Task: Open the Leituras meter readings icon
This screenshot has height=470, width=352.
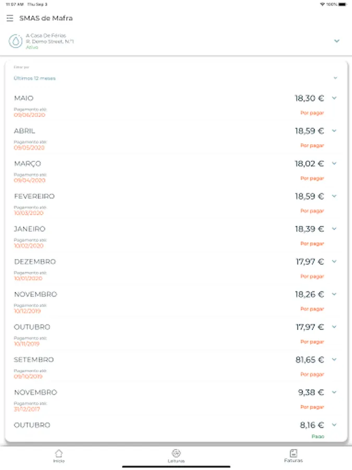Action: [176, 453]
